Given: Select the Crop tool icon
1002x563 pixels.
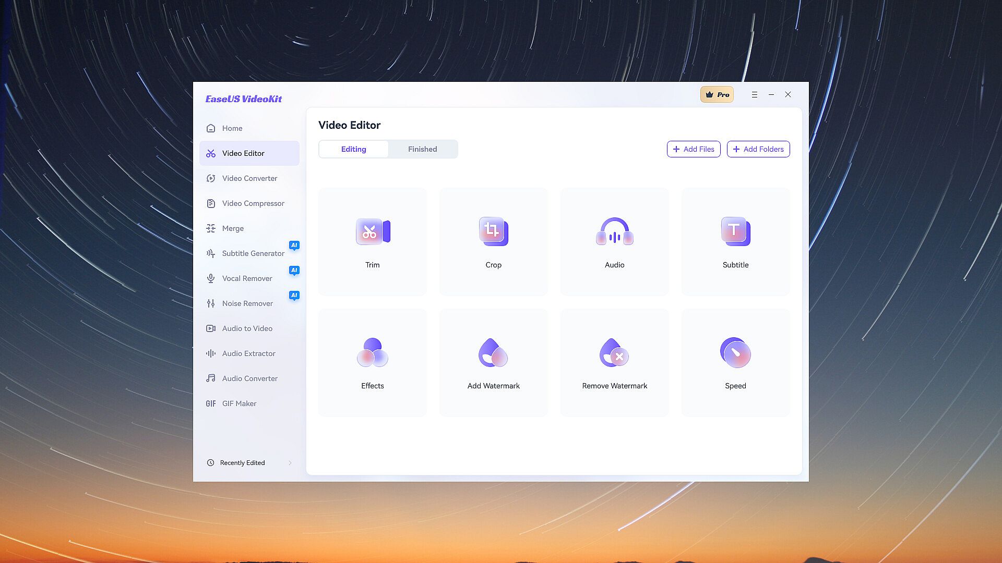Looking at the screenshot, I should click(x=493, y=232).
